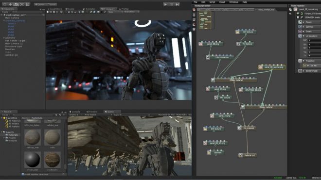Open the Asset Store tab
321x180 pixels.
coord(54,9)
